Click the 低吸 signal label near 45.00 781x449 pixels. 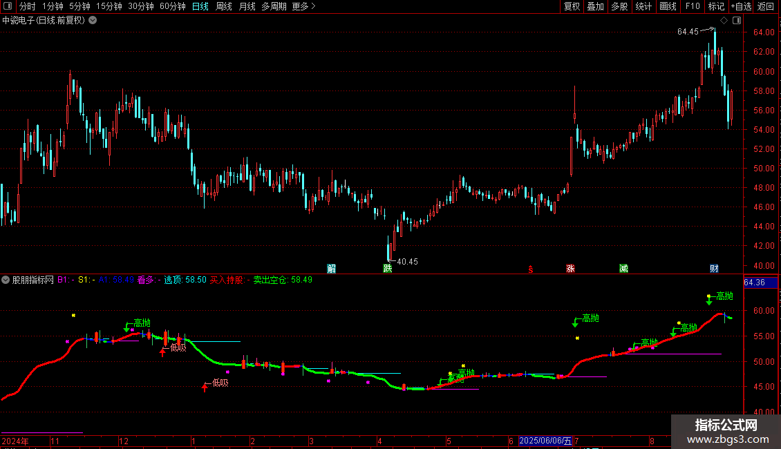coord(220,383)
